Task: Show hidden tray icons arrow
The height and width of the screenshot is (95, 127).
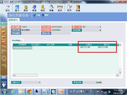Action: pyautogui.click(x=94, y=92)
